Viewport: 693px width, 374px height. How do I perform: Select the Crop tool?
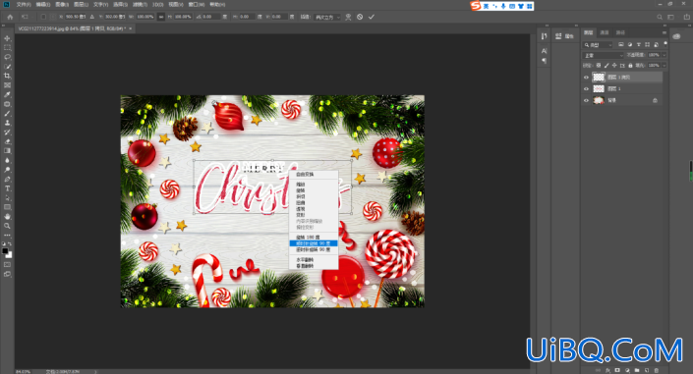point(7,76)
